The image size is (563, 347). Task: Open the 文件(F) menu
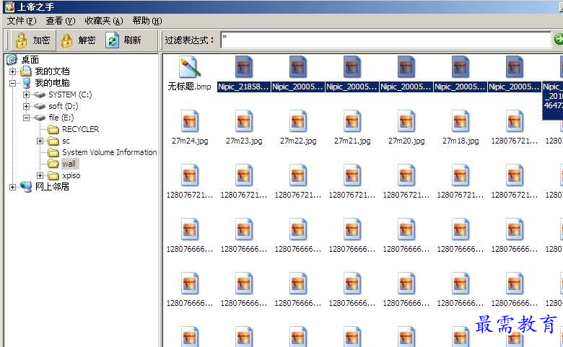pos(22,21)
